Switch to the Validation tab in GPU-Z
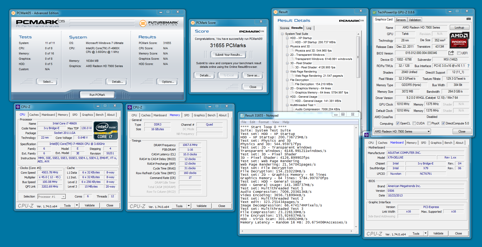 (x=415, y=20)
